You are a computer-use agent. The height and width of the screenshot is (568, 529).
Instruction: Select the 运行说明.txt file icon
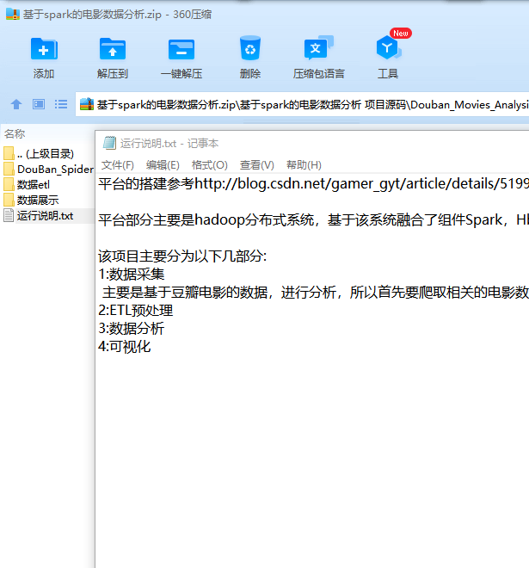(x=9, y=215)
